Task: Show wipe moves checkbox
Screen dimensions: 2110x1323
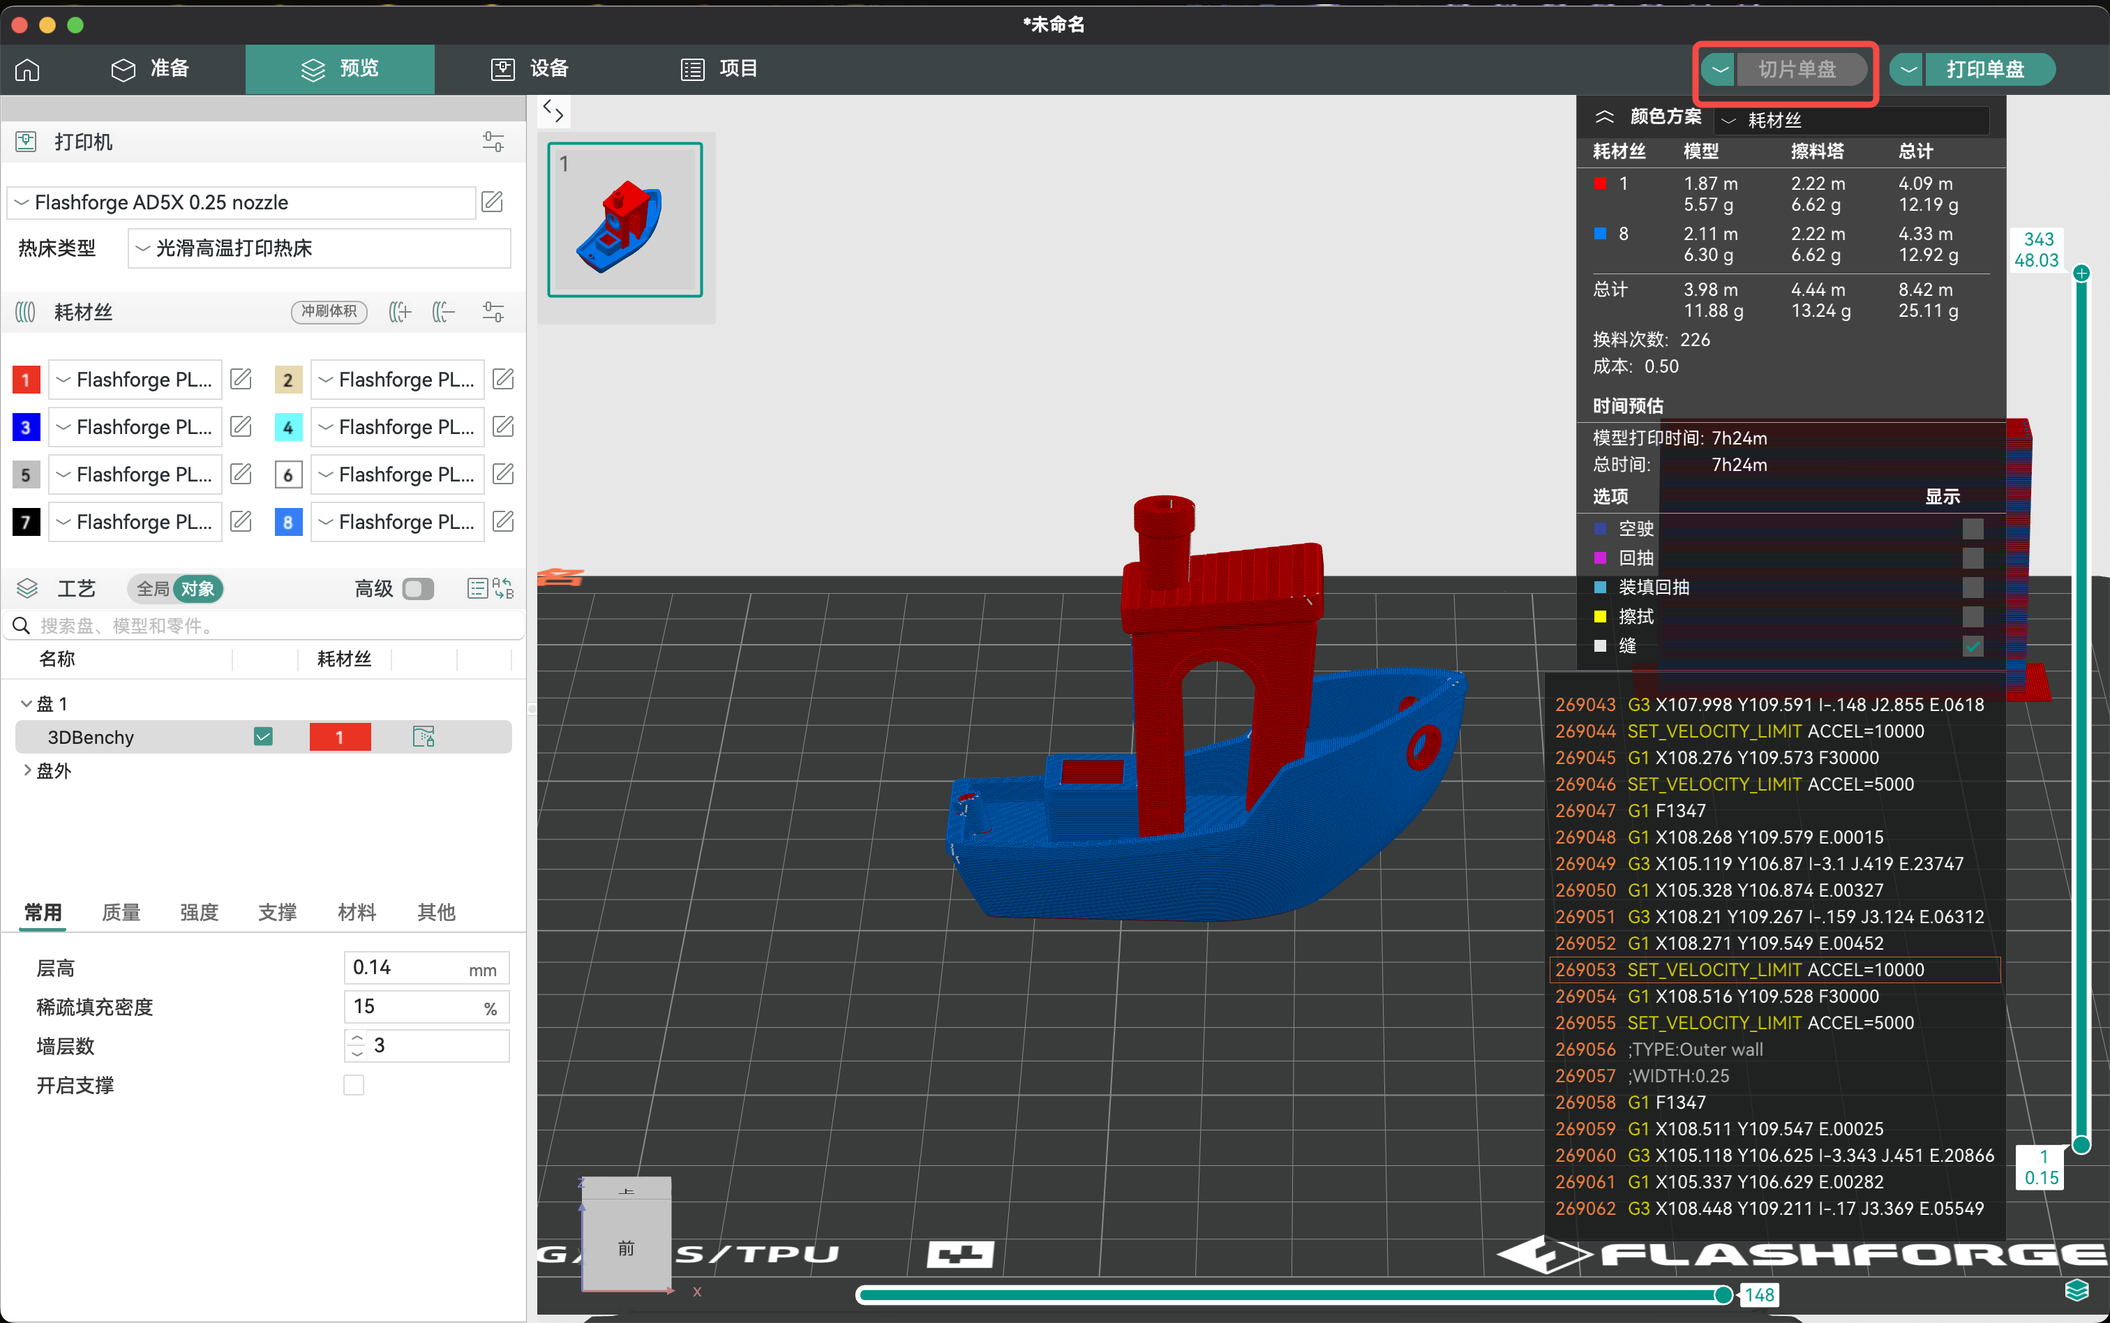Action: point(1973,617)
